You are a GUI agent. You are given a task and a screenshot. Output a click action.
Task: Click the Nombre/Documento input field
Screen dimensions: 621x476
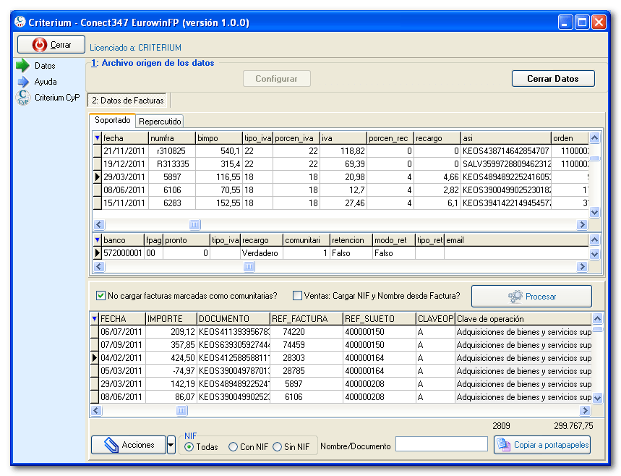(442, 444)
